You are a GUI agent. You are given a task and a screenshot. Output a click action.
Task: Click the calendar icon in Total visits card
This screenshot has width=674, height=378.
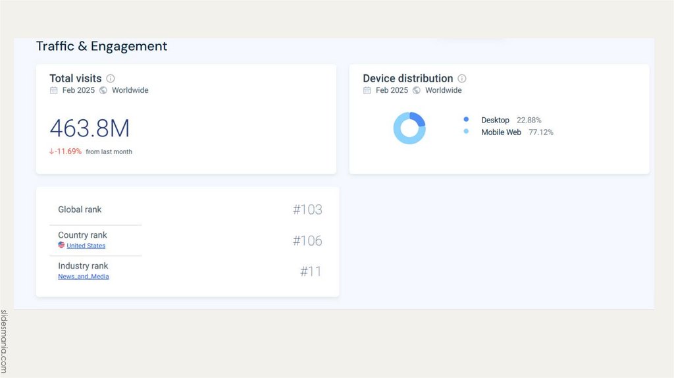click(54, 90)
